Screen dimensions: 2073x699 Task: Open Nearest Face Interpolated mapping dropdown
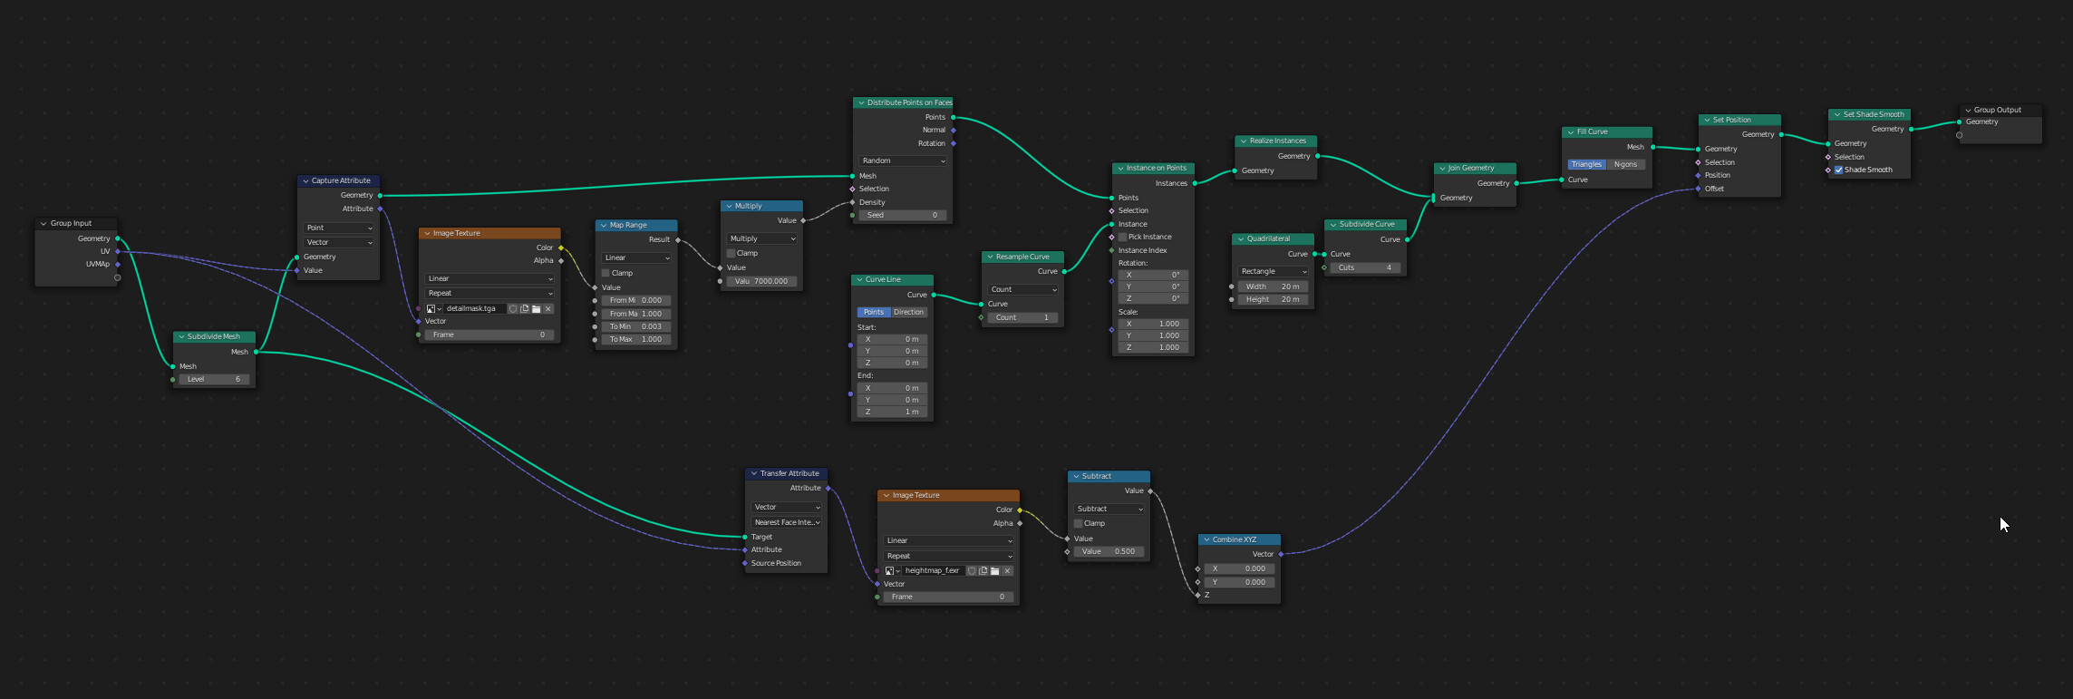coord(787,522)
